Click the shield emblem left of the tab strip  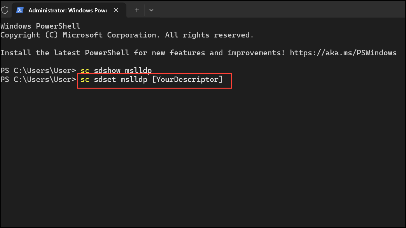point(5,10)
